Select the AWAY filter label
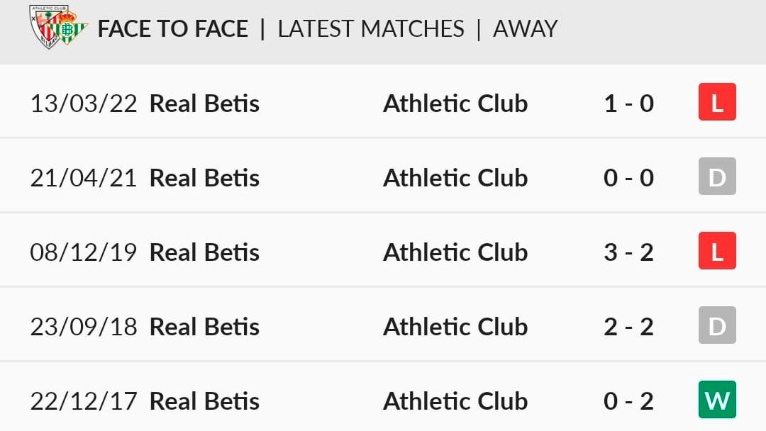The height and width of the screenshot is (431, 766). click(x=525, y=29)
